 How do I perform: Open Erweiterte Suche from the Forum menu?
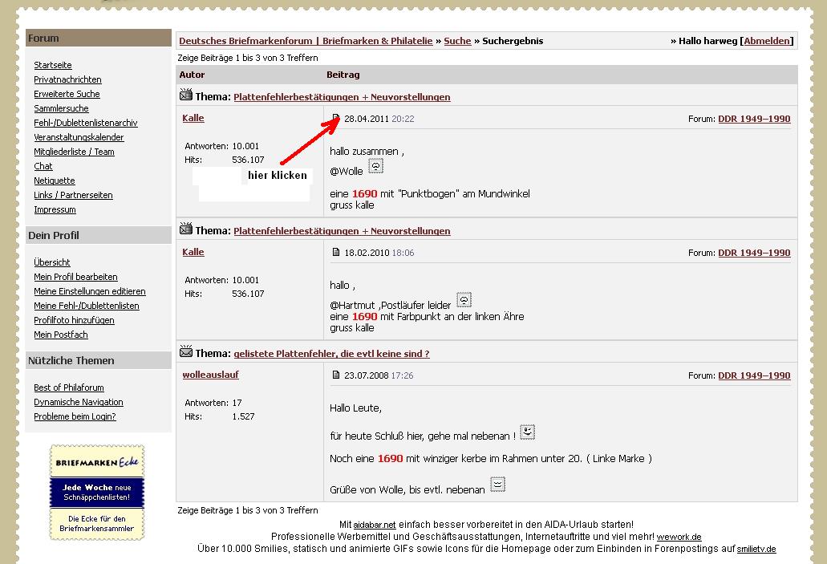tap(67, 94)
